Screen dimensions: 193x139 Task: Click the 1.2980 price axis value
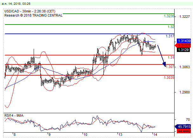pos(184,92)
